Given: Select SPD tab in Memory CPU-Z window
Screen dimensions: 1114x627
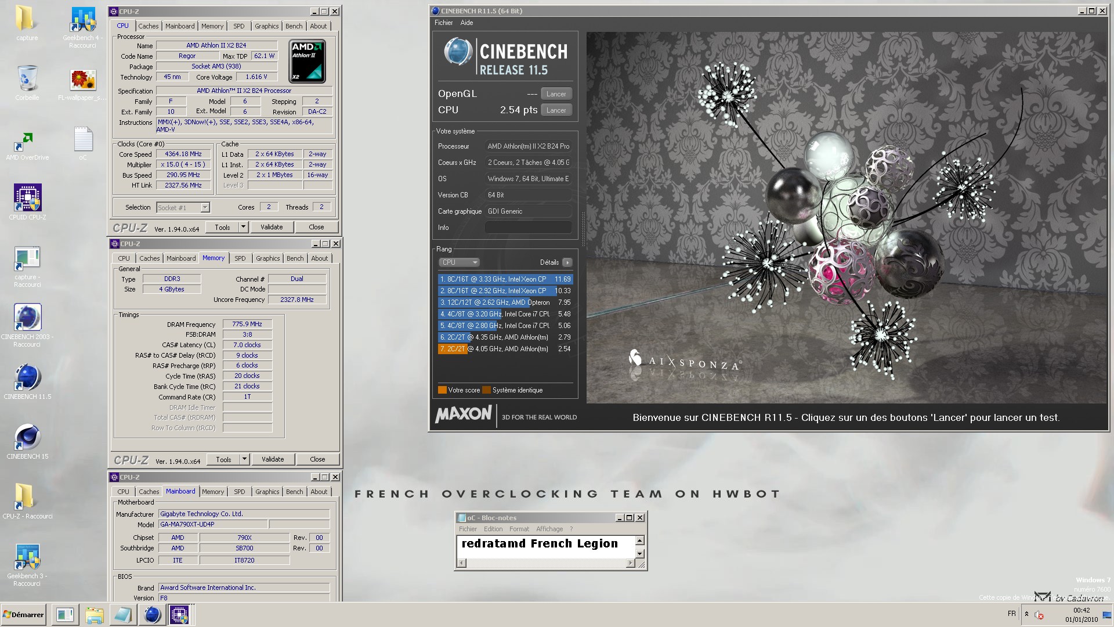Looking at the screenshot, I should [x=240, y=258].
